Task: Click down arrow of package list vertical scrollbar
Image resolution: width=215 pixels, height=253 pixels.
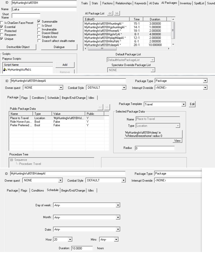Action: tap(173, 44)
